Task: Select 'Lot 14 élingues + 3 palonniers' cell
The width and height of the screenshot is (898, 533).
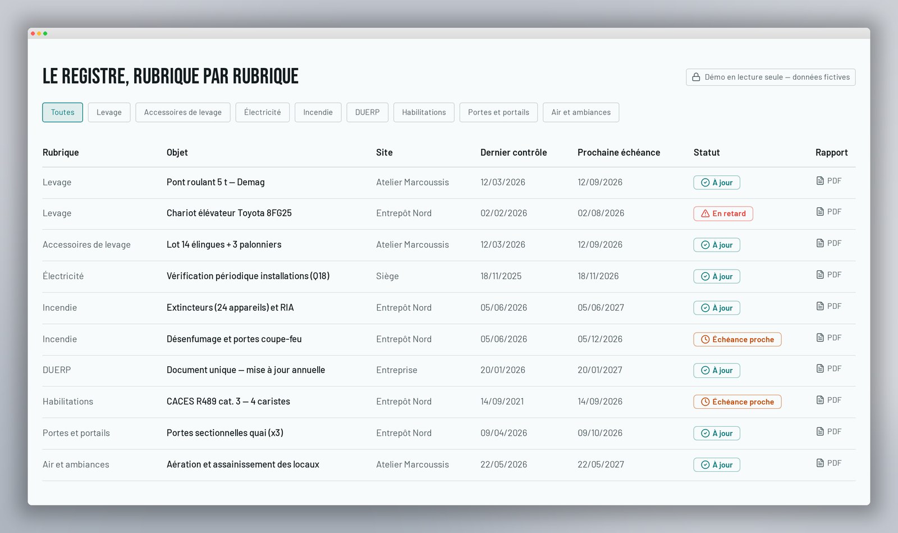Action: 224,244
